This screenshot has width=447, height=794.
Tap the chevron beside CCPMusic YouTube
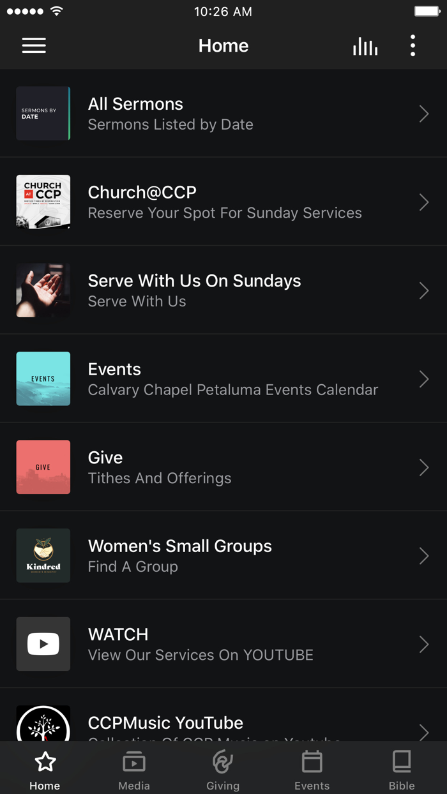[423, 733]
